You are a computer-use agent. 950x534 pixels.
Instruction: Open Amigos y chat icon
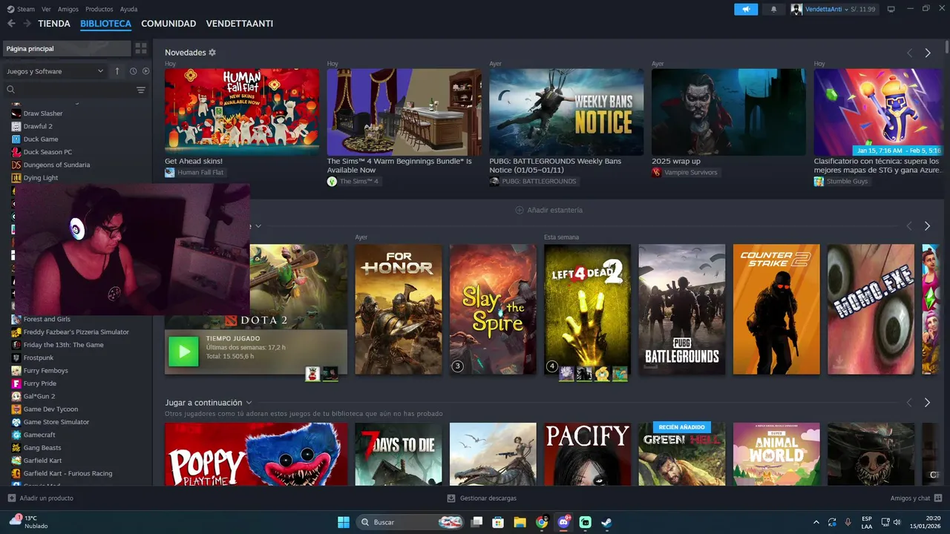938,498
